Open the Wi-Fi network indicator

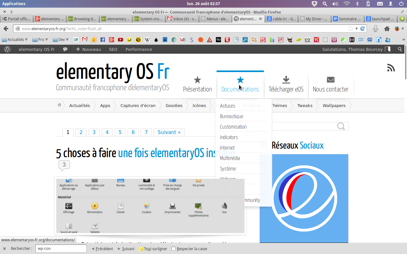(x=347, y=4)
